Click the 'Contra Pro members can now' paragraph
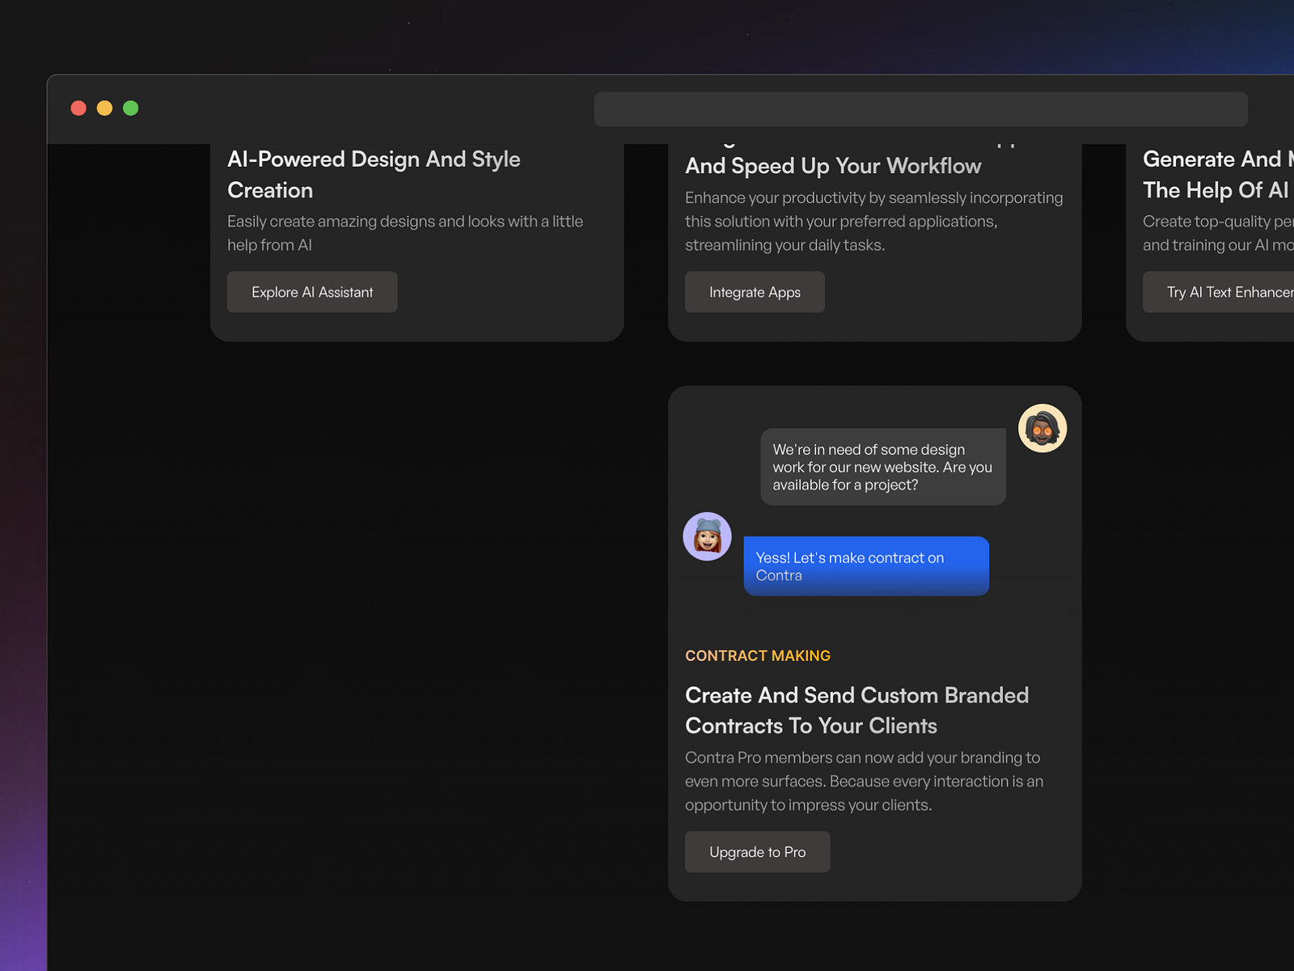This screenshot has width=1294, height=971. coord(864,781)
